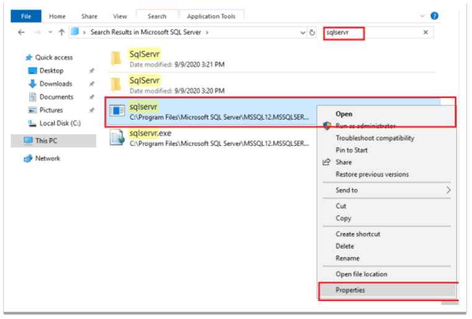Expand the ribbon with the chevron arrow
472x319 pixels.
[x=422, y=16]
